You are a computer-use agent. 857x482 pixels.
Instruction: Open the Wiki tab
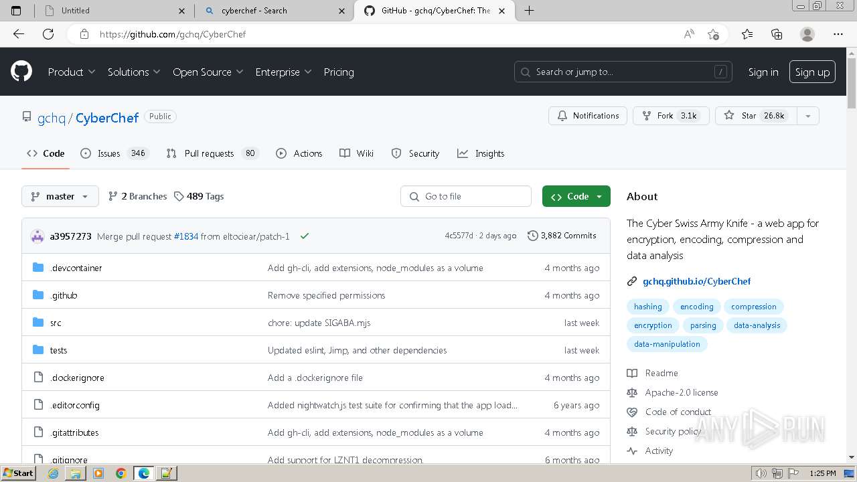coord(357,153)
